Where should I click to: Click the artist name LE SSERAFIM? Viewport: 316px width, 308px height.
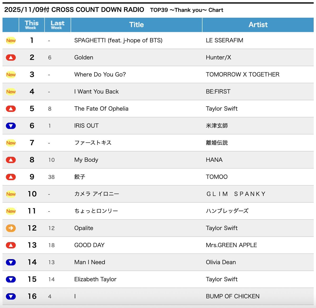click(224, 40)
